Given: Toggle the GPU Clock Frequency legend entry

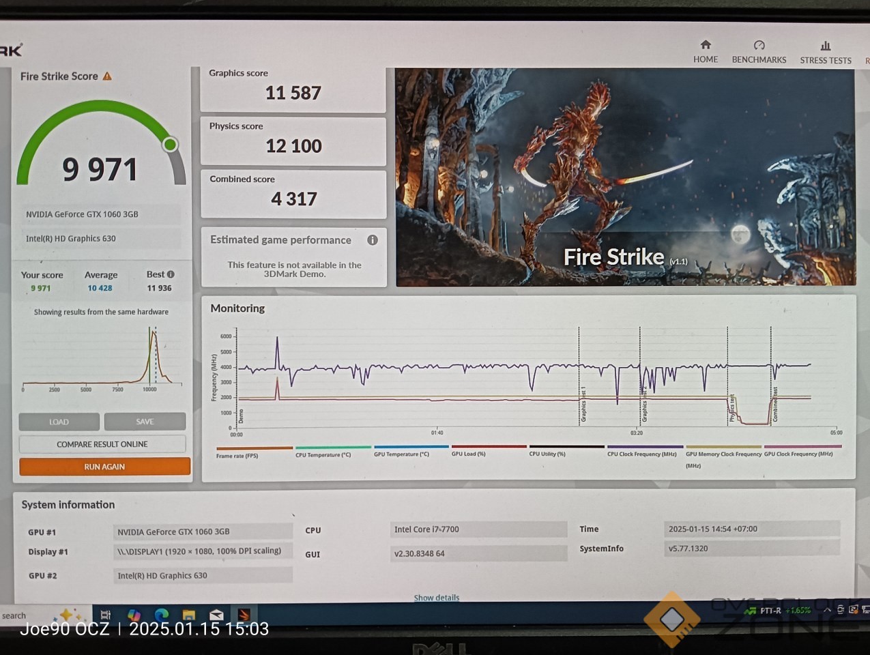Looking at the screenshot, I should click(x=802, y=450).
